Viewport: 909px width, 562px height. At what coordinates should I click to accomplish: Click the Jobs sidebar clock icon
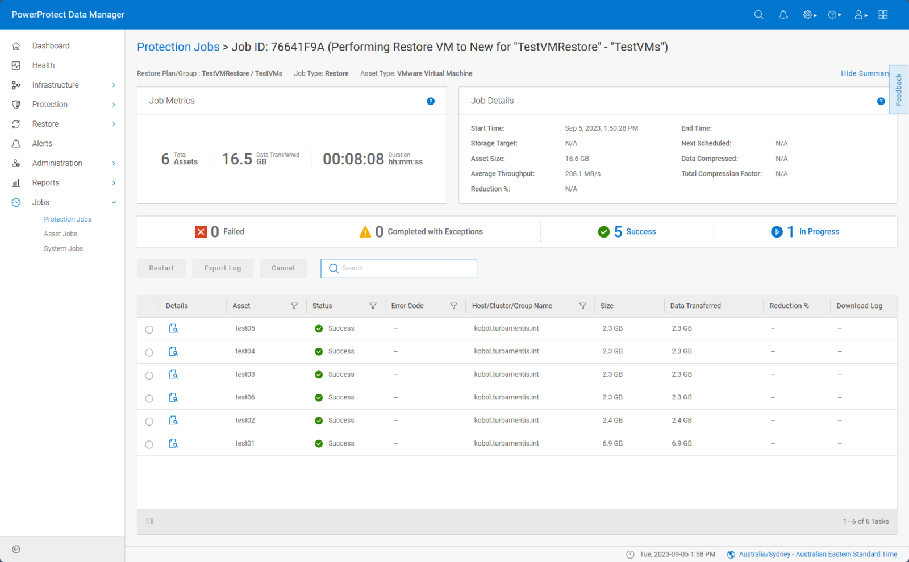(16, 202)
